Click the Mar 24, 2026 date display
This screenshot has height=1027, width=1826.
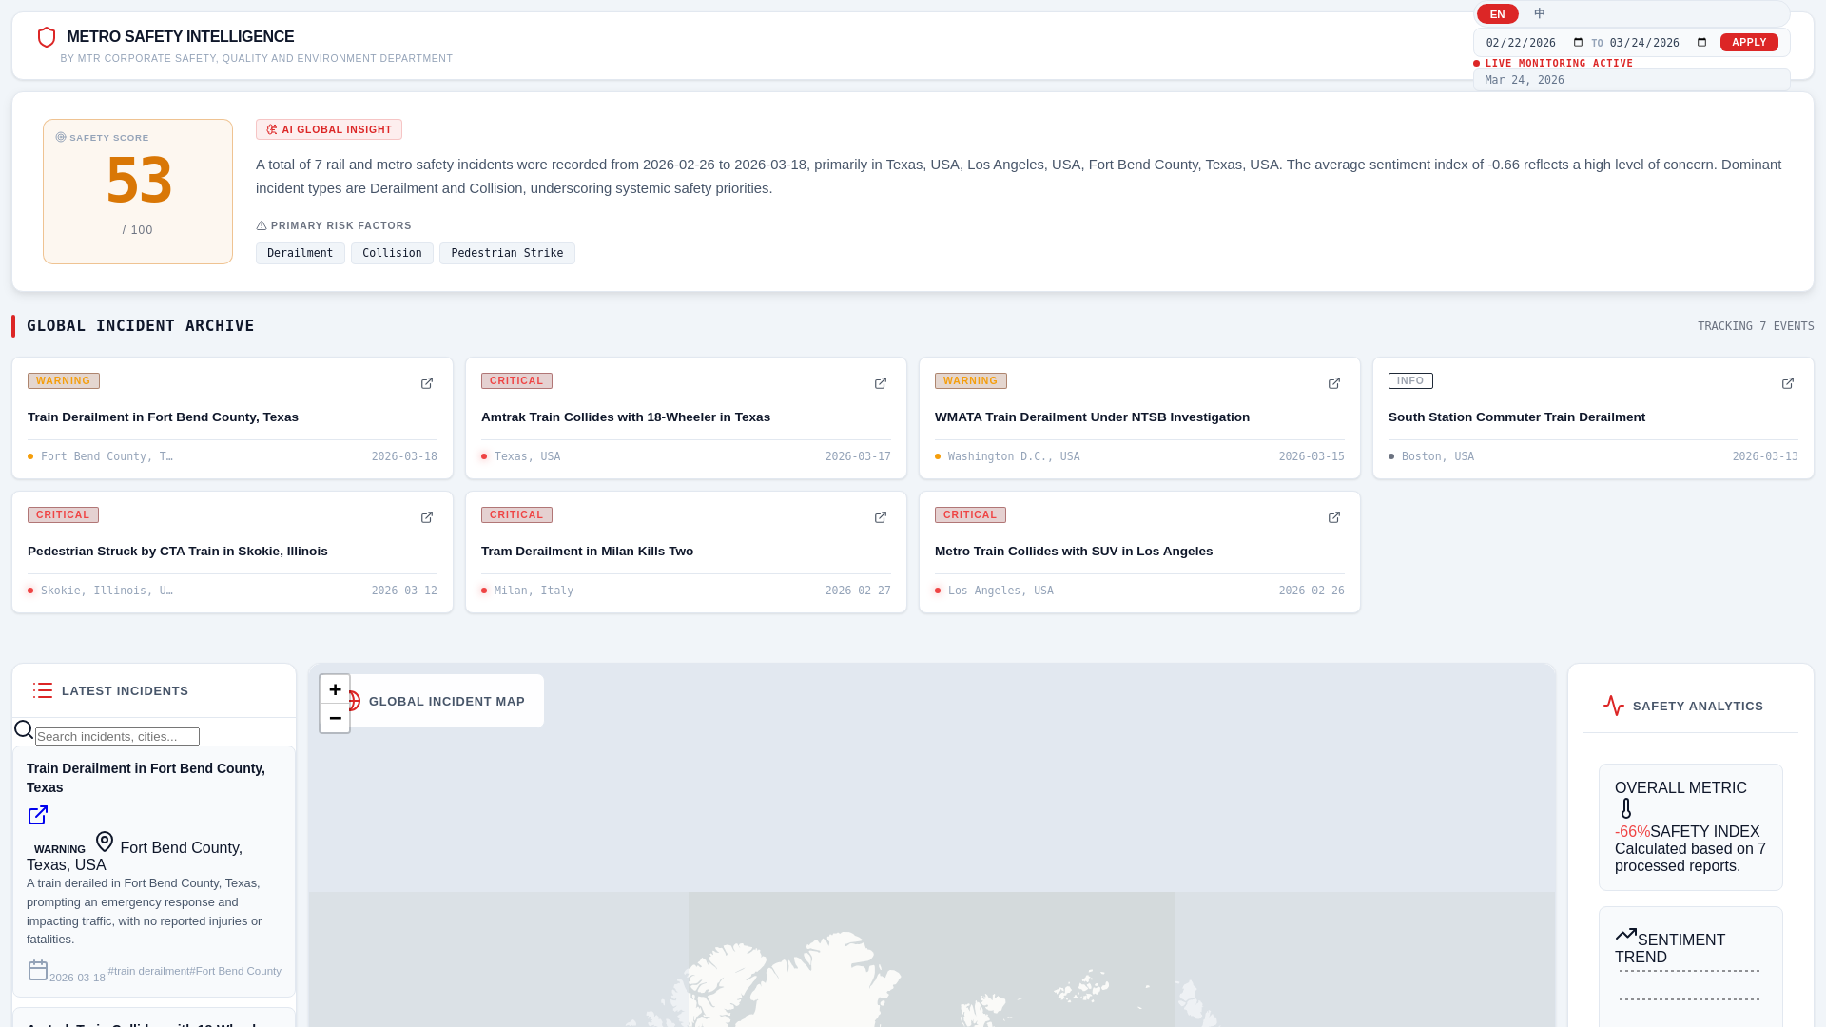pos(1525,80)
